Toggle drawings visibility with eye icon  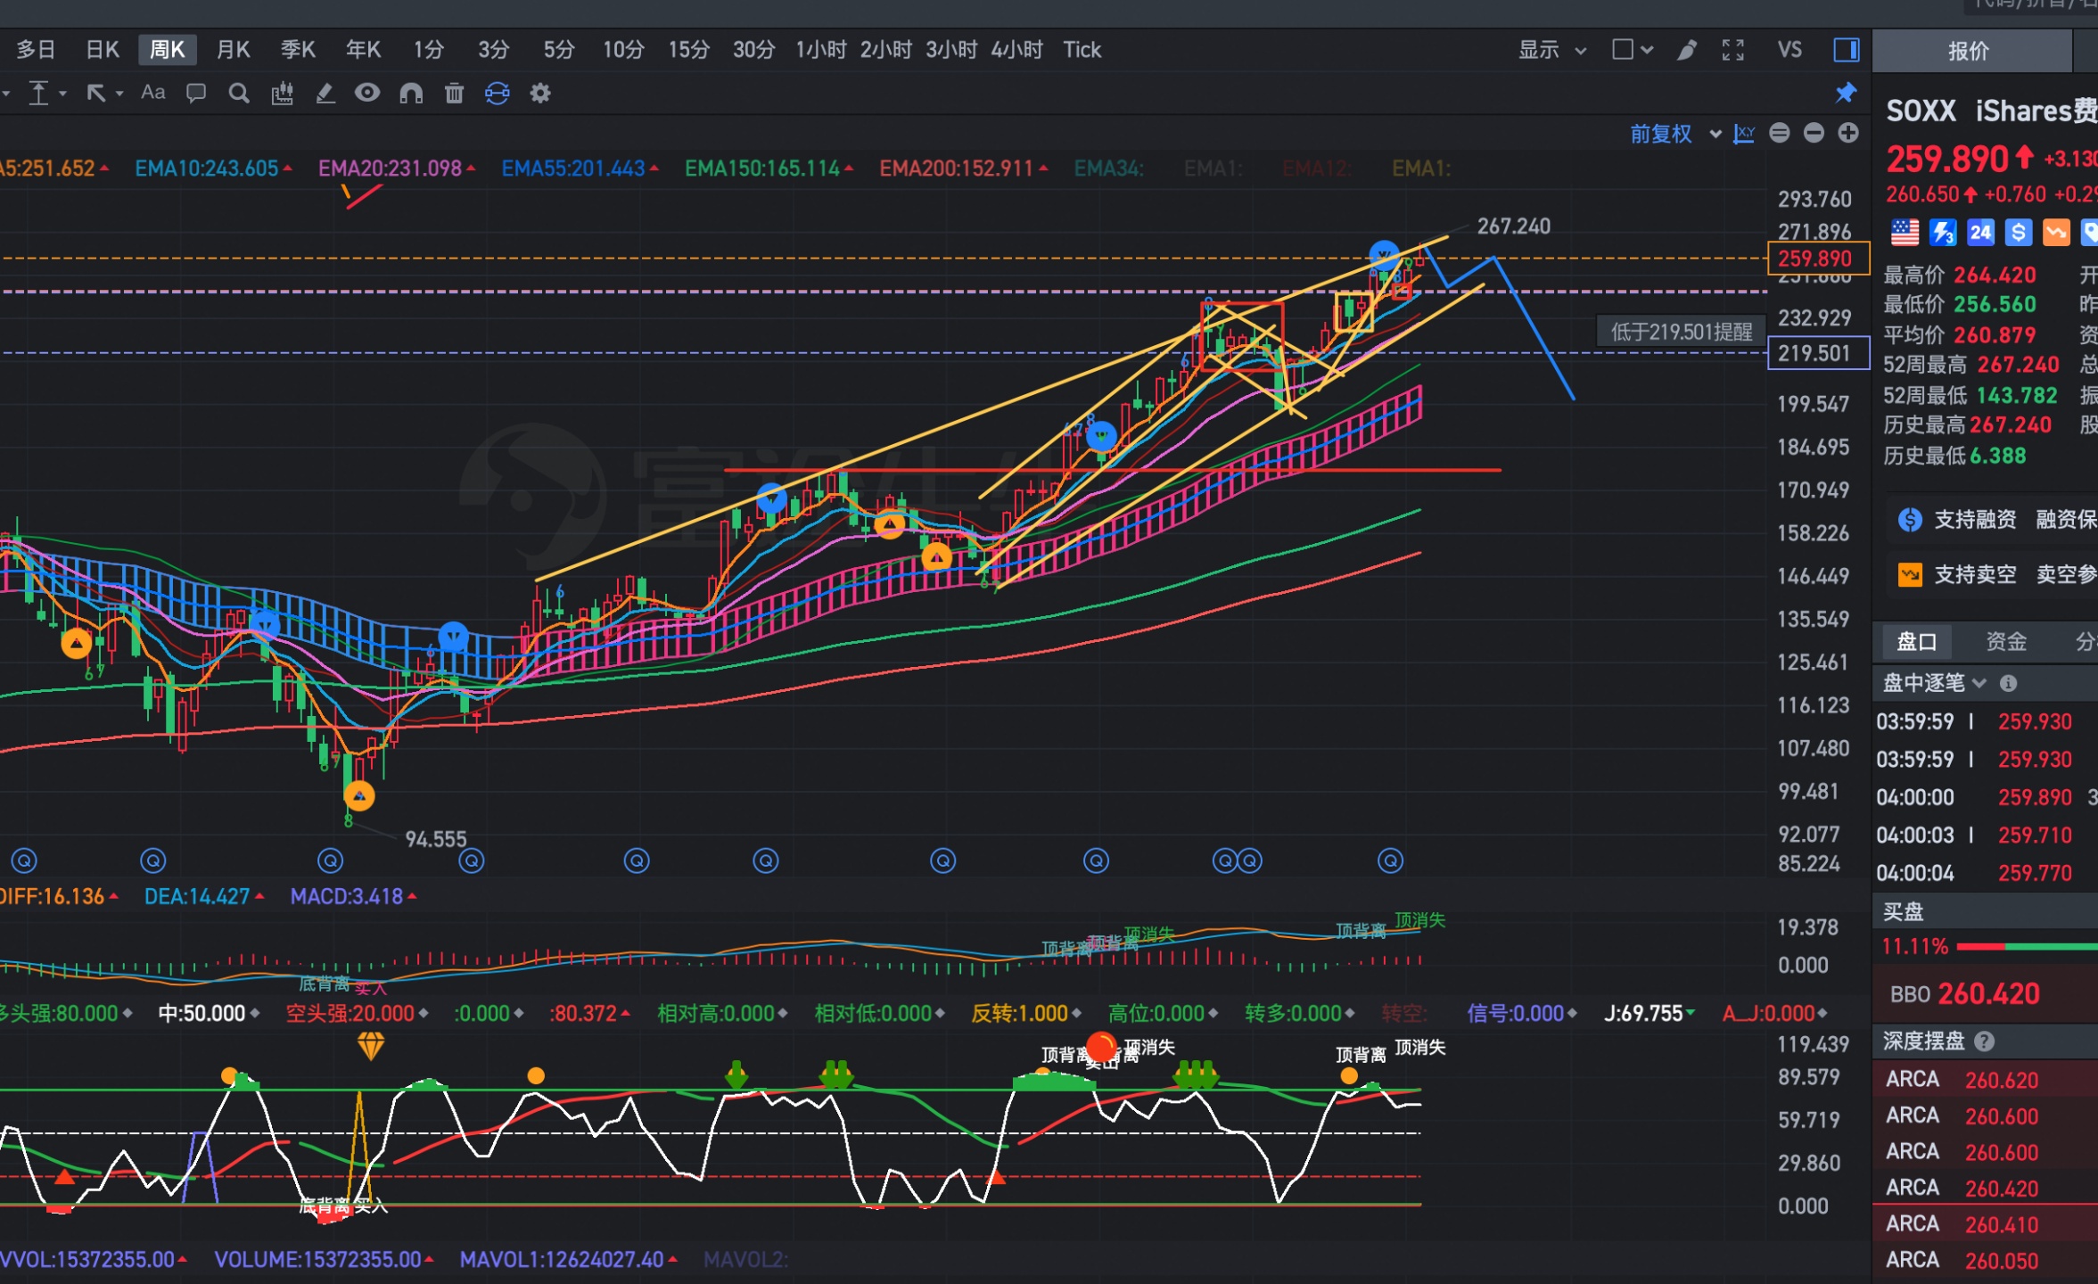[366, 93]
